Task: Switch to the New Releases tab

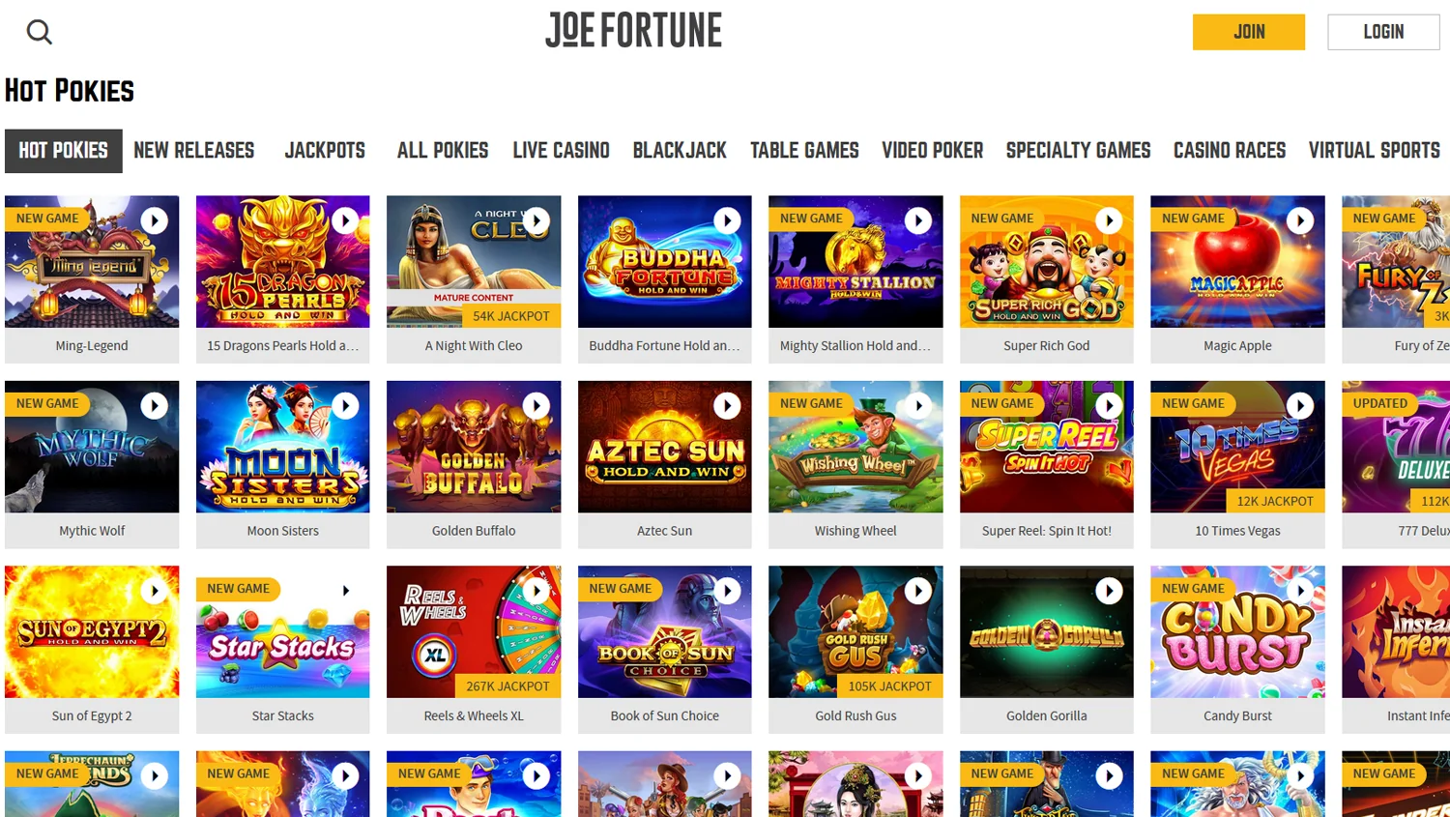Action: (x=194, y=151)
